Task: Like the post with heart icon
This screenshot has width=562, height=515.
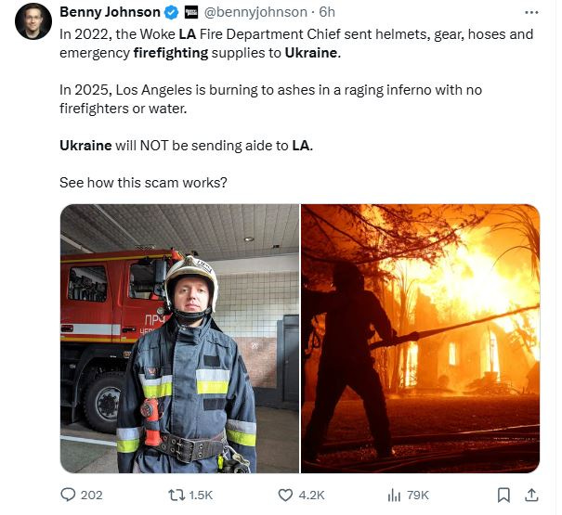Action: pyautogui.click(x=285, y=496)
